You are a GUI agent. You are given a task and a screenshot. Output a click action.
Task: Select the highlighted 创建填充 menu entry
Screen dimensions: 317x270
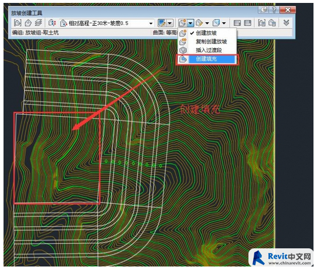[207, 59]
